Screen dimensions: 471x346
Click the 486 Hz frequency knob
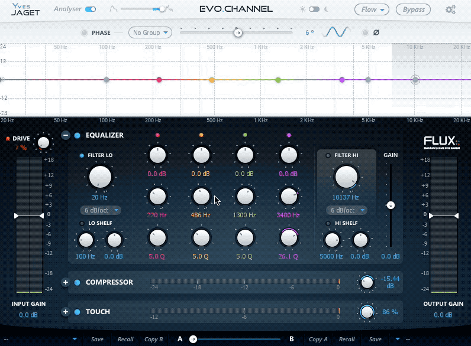(x=201, y=197)
